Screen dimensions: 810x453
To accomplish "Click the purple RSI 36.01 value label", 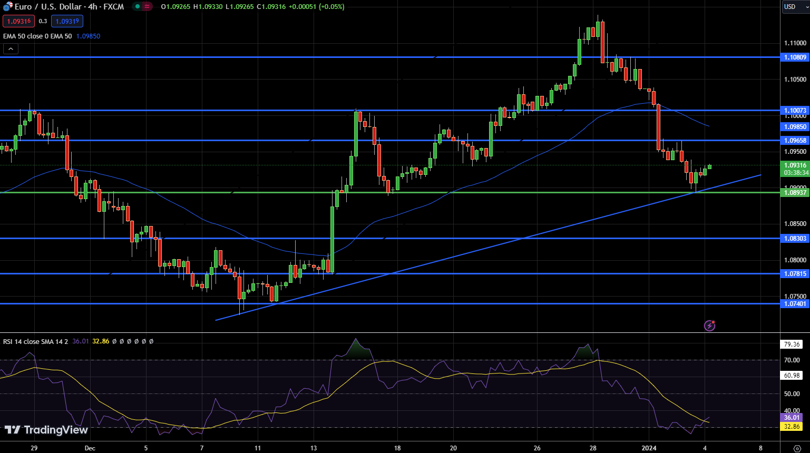I will coord(792,418).
